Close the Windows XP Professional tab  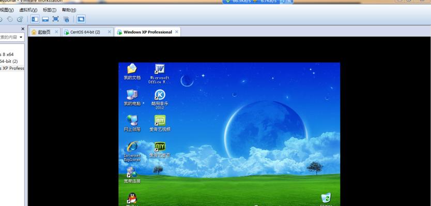(176, 32)
